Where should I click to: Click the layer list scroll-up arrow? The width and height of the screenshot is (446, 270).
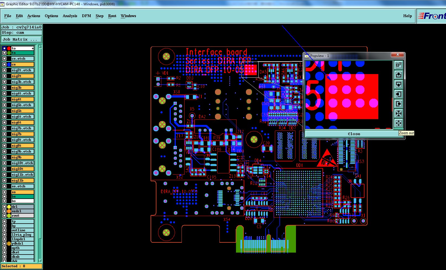click(x=40, y=47)
